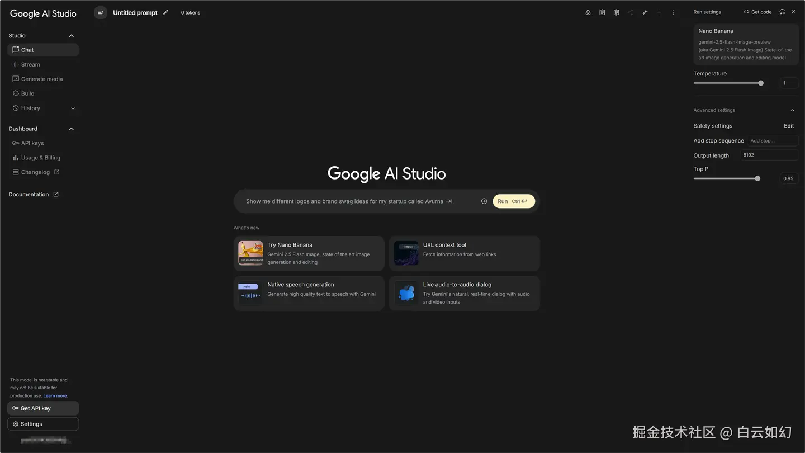Click the History clock icon

pos(16,108)
